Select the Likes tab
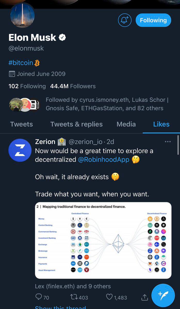The image size is (180, 309). click(x=161, y=124)
